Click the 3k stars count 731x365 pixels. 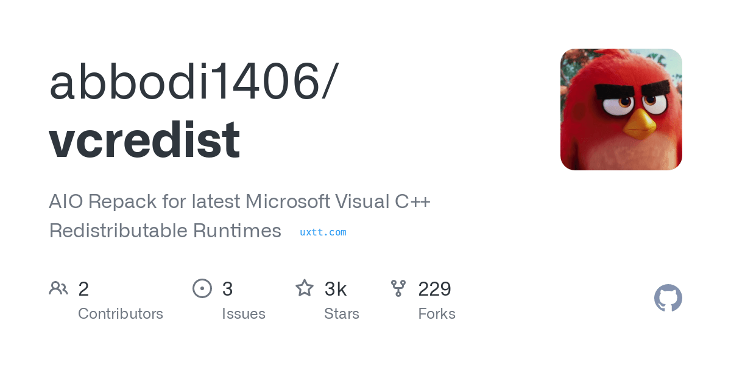point(336,289)
